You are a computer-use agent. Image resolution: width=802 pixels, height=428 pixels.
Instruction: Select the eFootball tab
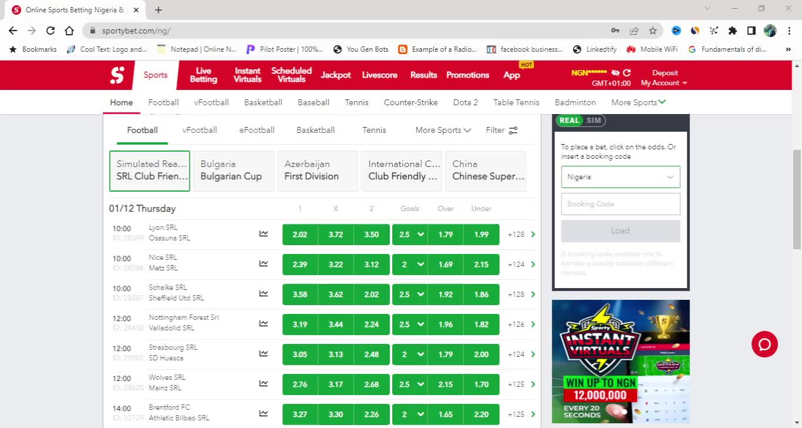click(257, 130)
